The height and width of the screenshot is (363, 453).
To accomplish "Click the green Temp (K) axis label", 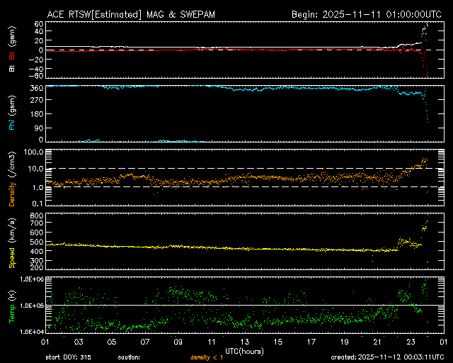I will click(x=12, y=308).
